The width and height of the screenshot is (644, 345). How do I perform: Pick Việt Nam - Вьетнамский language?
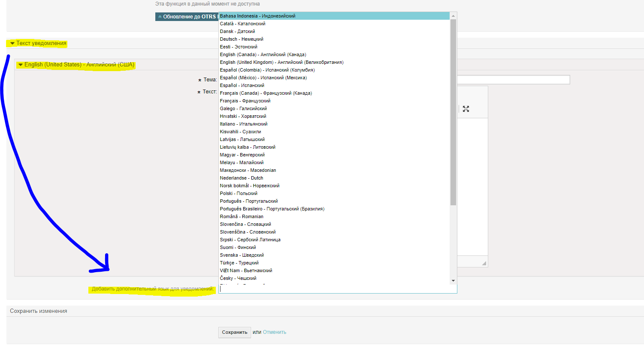(x=334, y=270)
